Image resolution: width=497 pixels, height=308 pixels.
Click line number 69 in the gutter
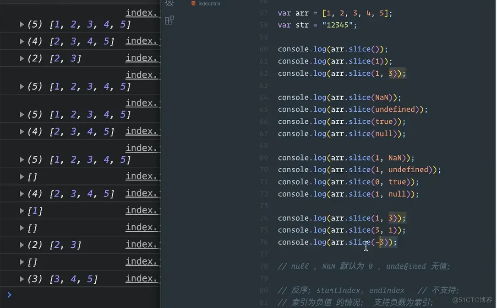[264, 158]
